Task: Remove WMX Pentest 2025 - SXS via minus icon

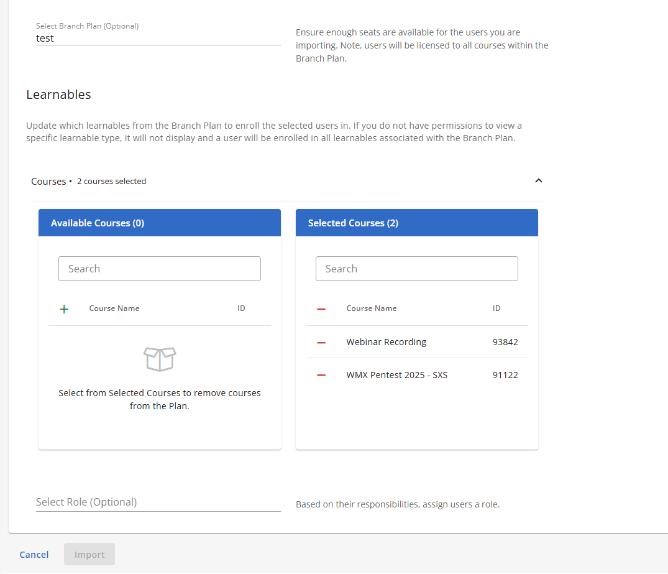Action: tap(321, 376)
